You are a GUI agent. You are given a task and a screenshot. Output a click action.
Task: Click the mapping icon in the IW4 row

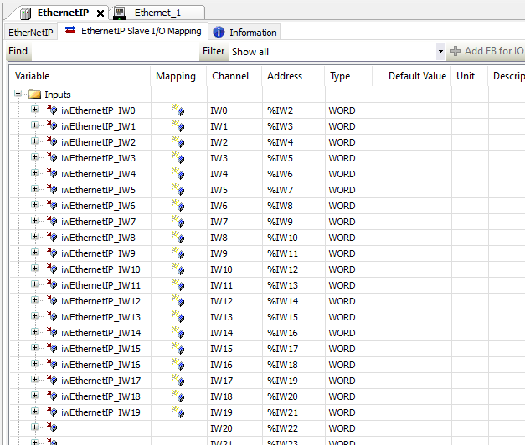point(178,173)
